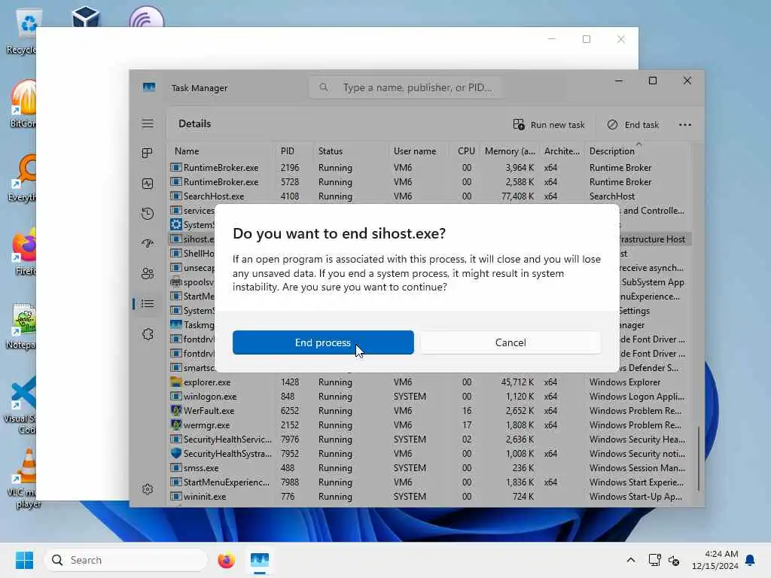
Task: Click the taskbar Search box
Action: [x=126, y=560]
